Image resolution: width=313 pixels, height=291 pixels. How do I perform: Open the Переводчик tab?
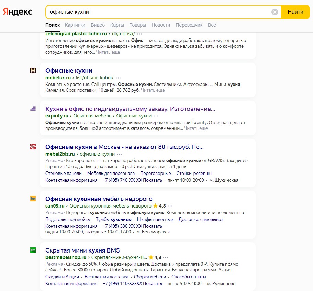189,25
